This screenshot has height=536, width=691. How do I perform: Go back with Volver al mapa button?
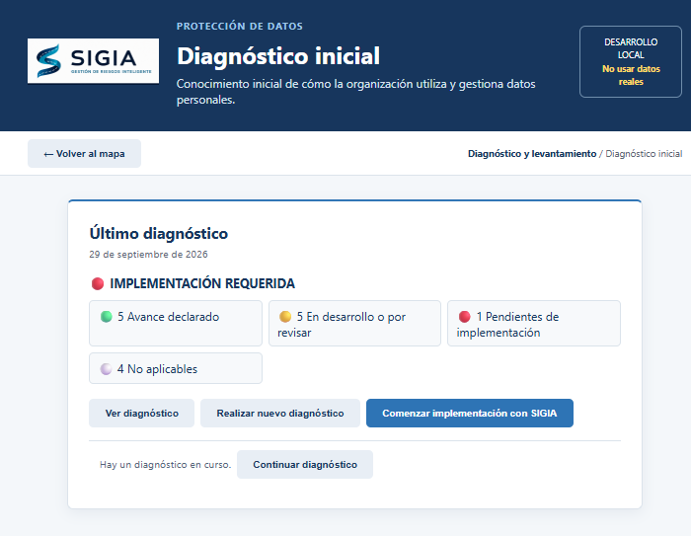tap(84, 153)
